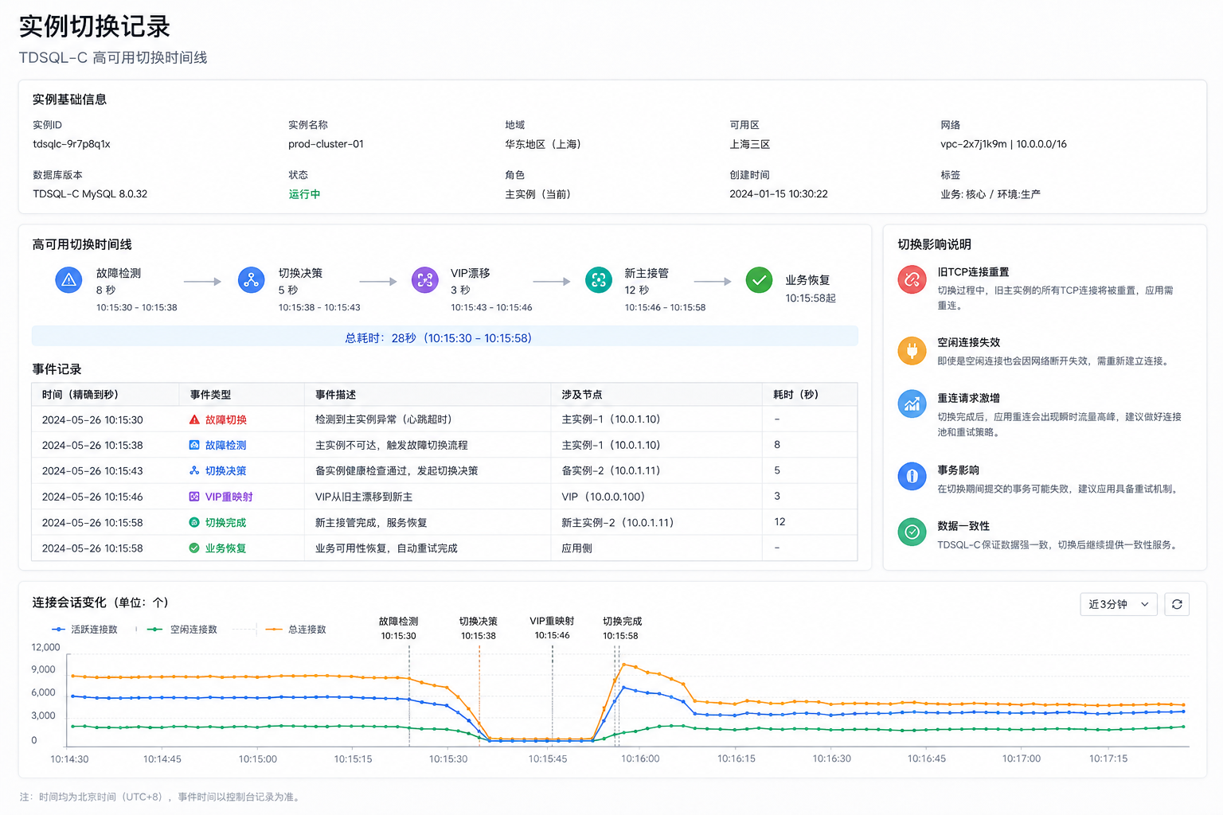This screenshot has height=815, width=1223.
Task: Open the 近3分钟 time range dropdown
Action: [1118, 604]
